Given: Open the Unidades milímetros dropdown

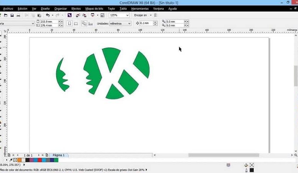Looking at the screenshot, I should [120, 24].
